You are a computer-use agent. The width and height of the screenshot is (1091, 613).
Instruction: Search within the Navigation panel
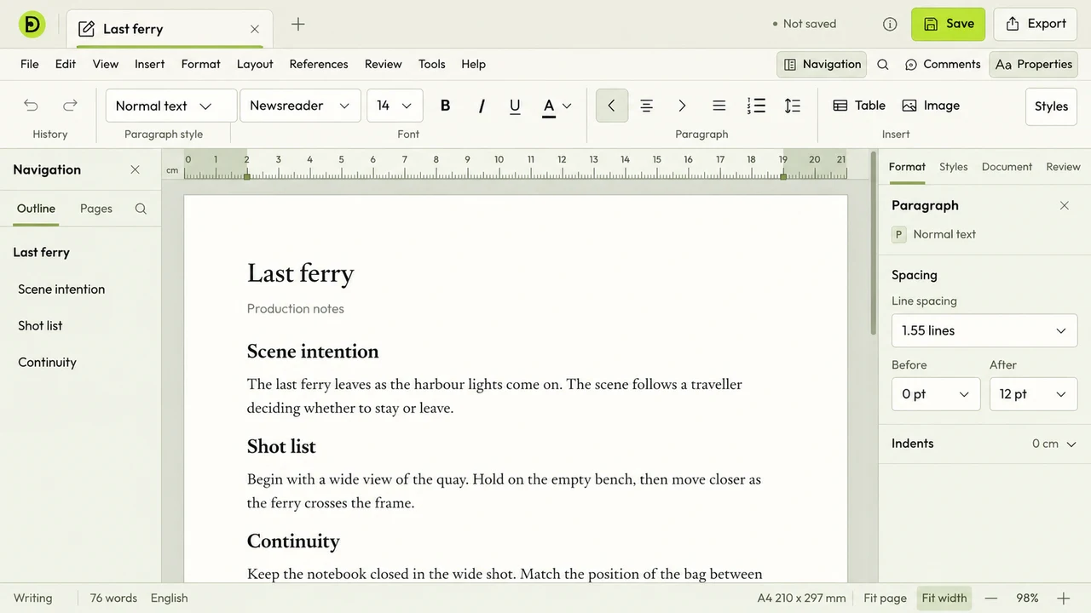[x=141, y=209]
